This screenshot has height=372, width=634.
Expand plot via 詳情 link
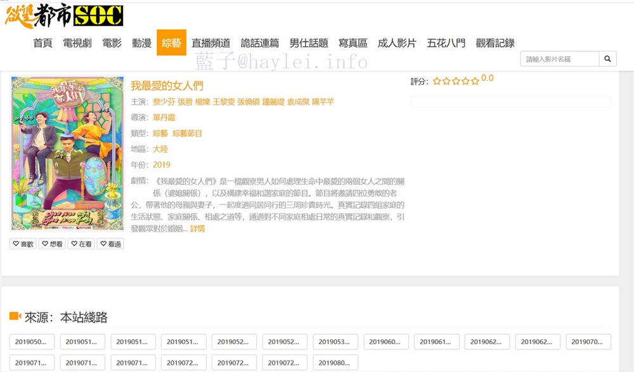[197, 229]
